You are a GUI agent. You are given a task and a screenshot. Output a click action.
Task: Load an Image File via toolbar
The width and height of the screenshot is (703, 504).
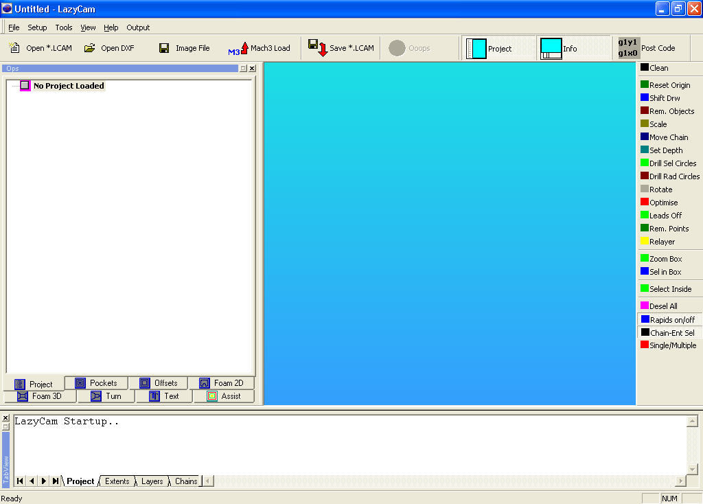(x=184, y=48)
